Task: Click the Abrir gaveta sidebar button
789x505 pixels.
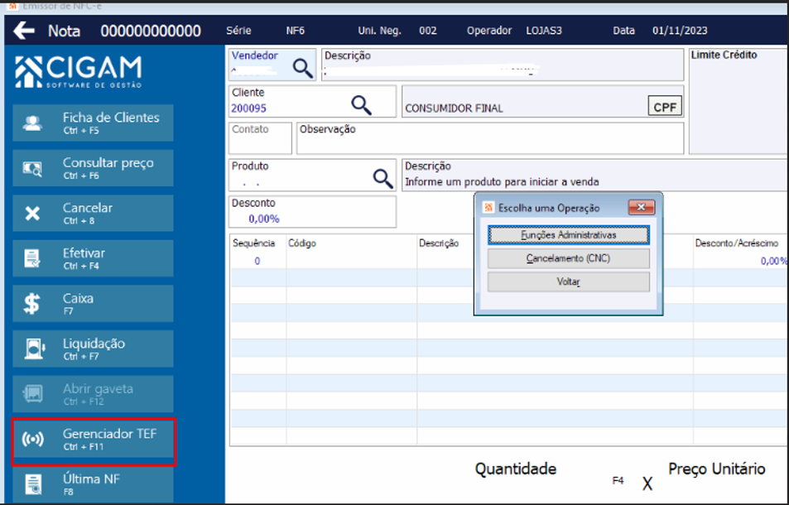Action: click(93, 394)
